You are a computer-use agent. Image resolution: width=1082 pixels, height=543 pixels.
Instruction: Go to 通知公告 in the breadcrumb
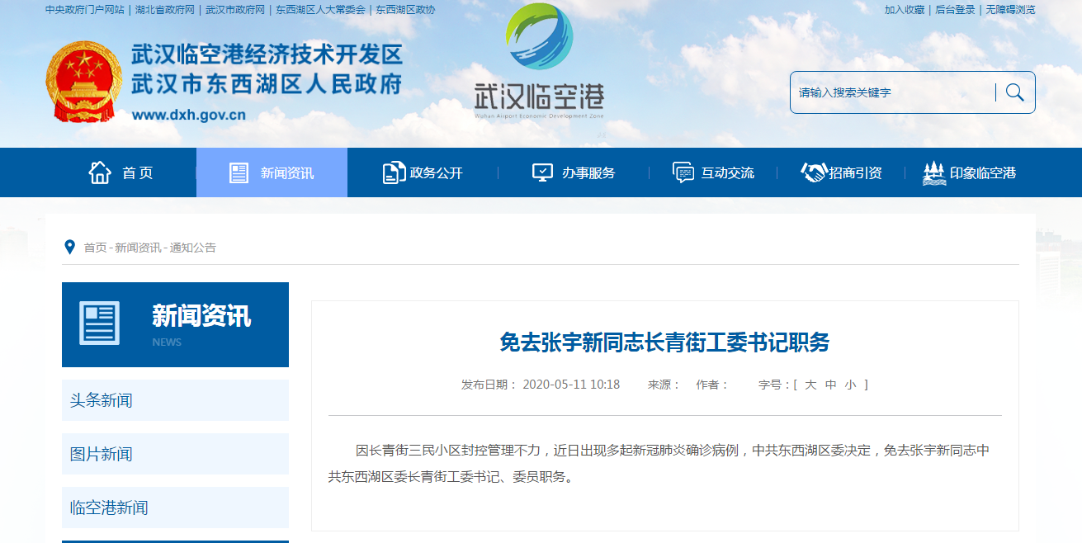tap(193, 248)
